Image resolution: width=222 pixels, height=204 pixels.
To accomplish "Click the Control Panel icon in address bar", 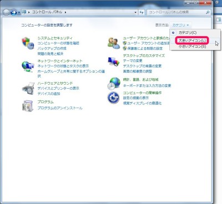I will pyautogui.click(x=24, y=12).
